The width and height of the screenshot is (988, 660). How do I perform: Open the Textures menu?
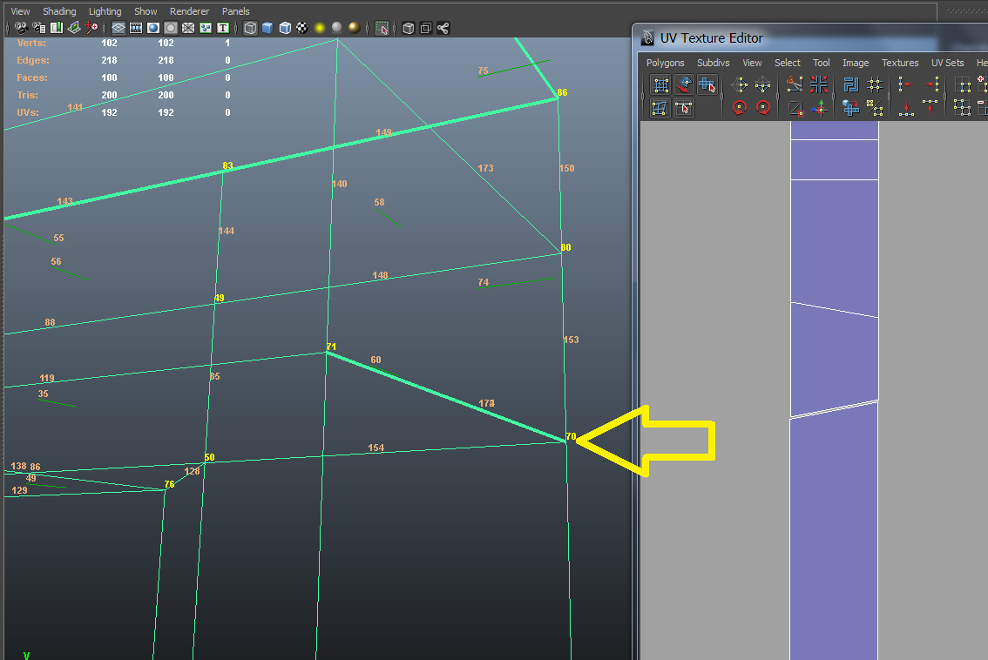pos(899,63)
